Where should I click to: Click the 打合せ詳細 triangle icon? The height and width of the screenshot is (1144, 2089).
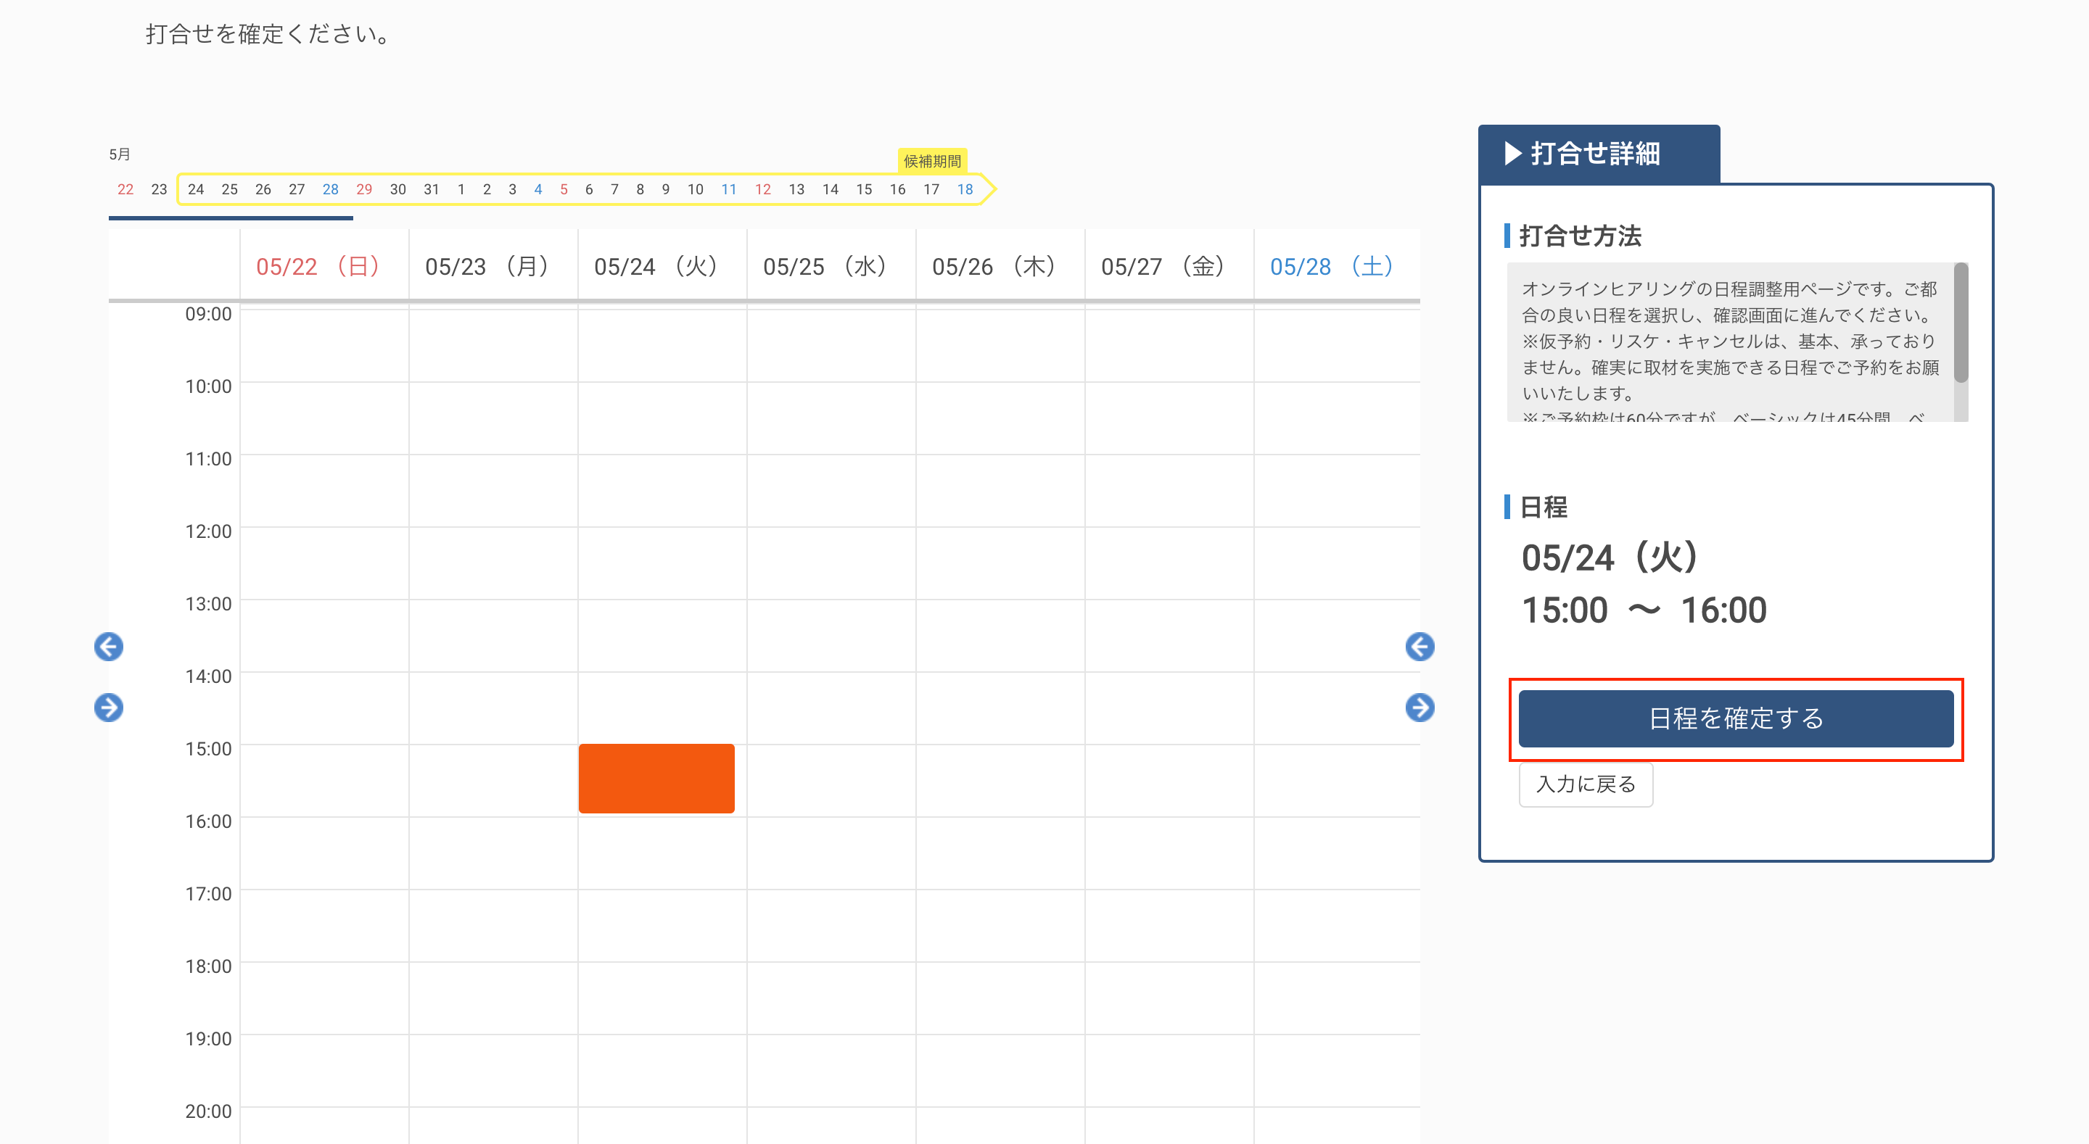[1512, 153]
